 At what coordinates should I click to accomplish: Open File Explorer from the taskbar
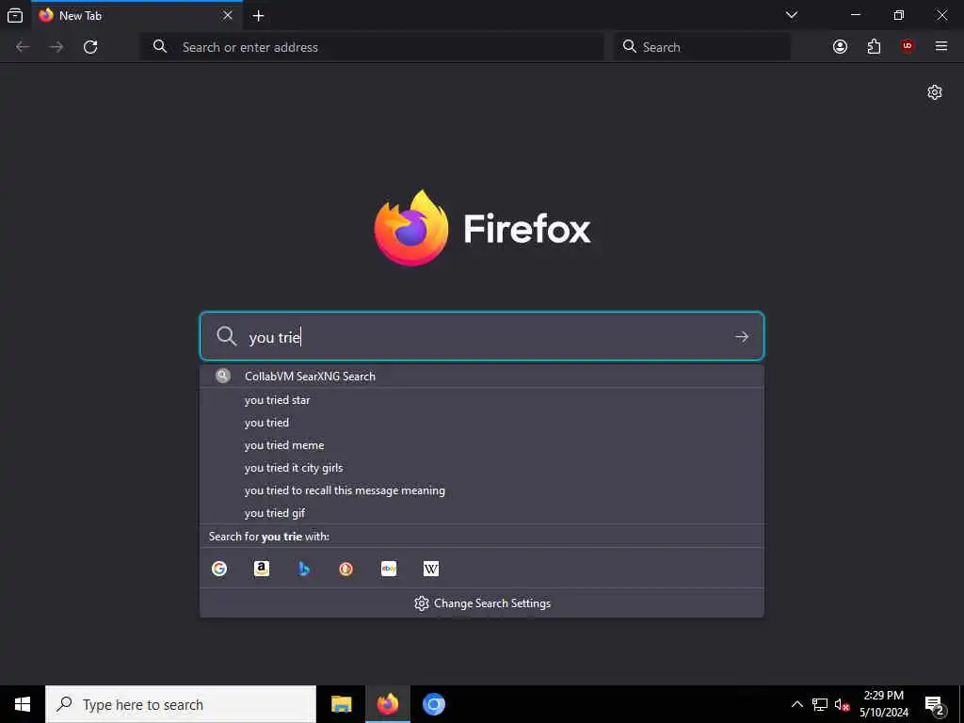coord(341,704)
